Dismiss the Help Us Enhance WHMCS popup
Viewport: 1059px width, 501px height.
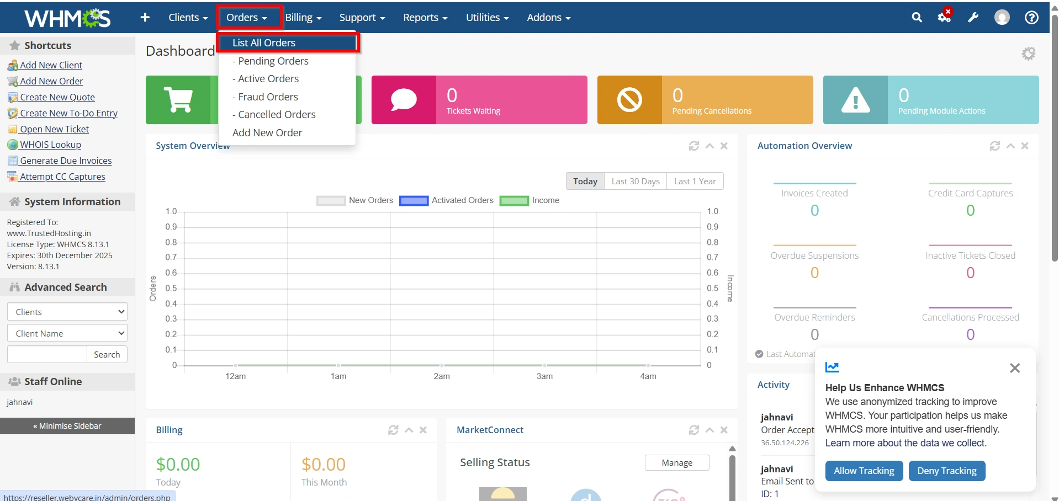tap(1014, 368)
